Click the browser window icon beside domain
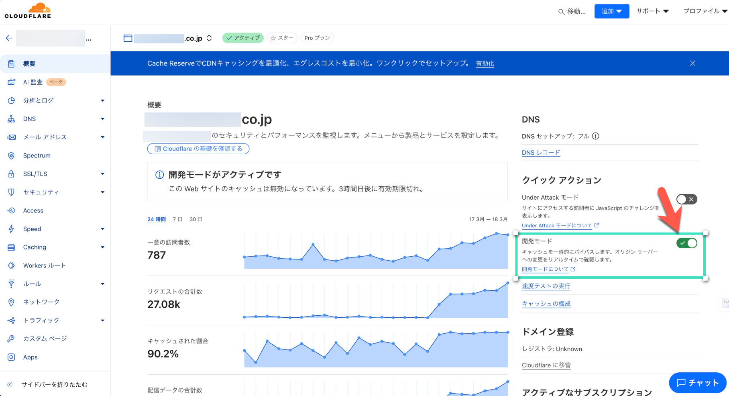This screenshot has height=396, width=729. [x=128, y=38]
